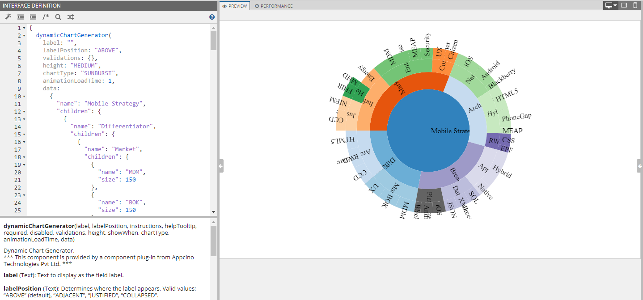Toggle comment with the /* icon
The image size is (643, 300).
[46, 17]
